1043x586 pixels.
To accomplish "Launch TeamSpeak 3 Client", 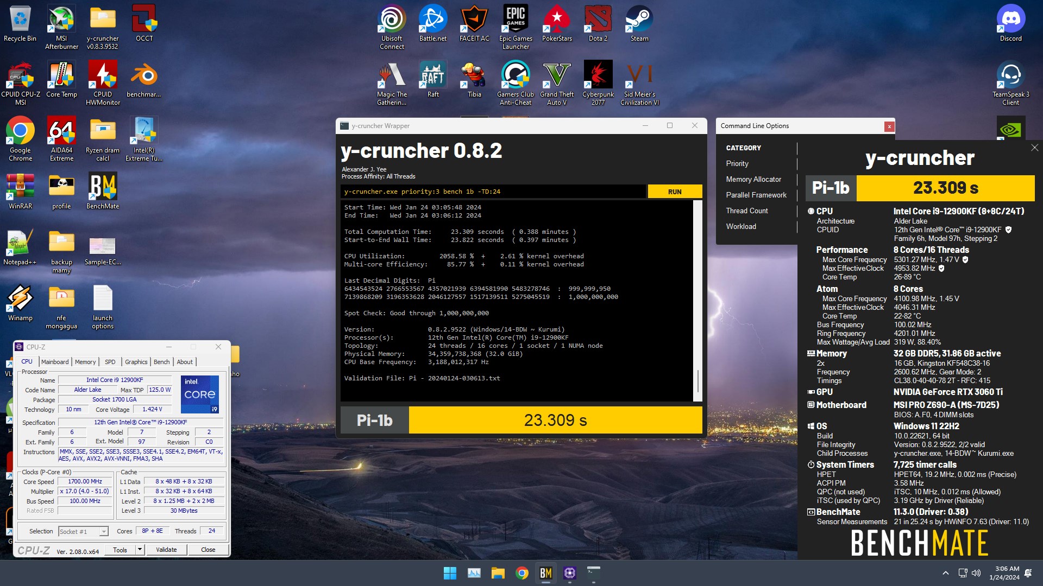I will (x=1011, y=83).
